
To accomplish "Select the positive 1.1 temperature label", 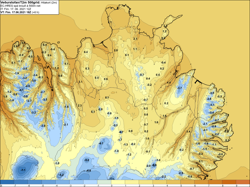I will 135,49.
